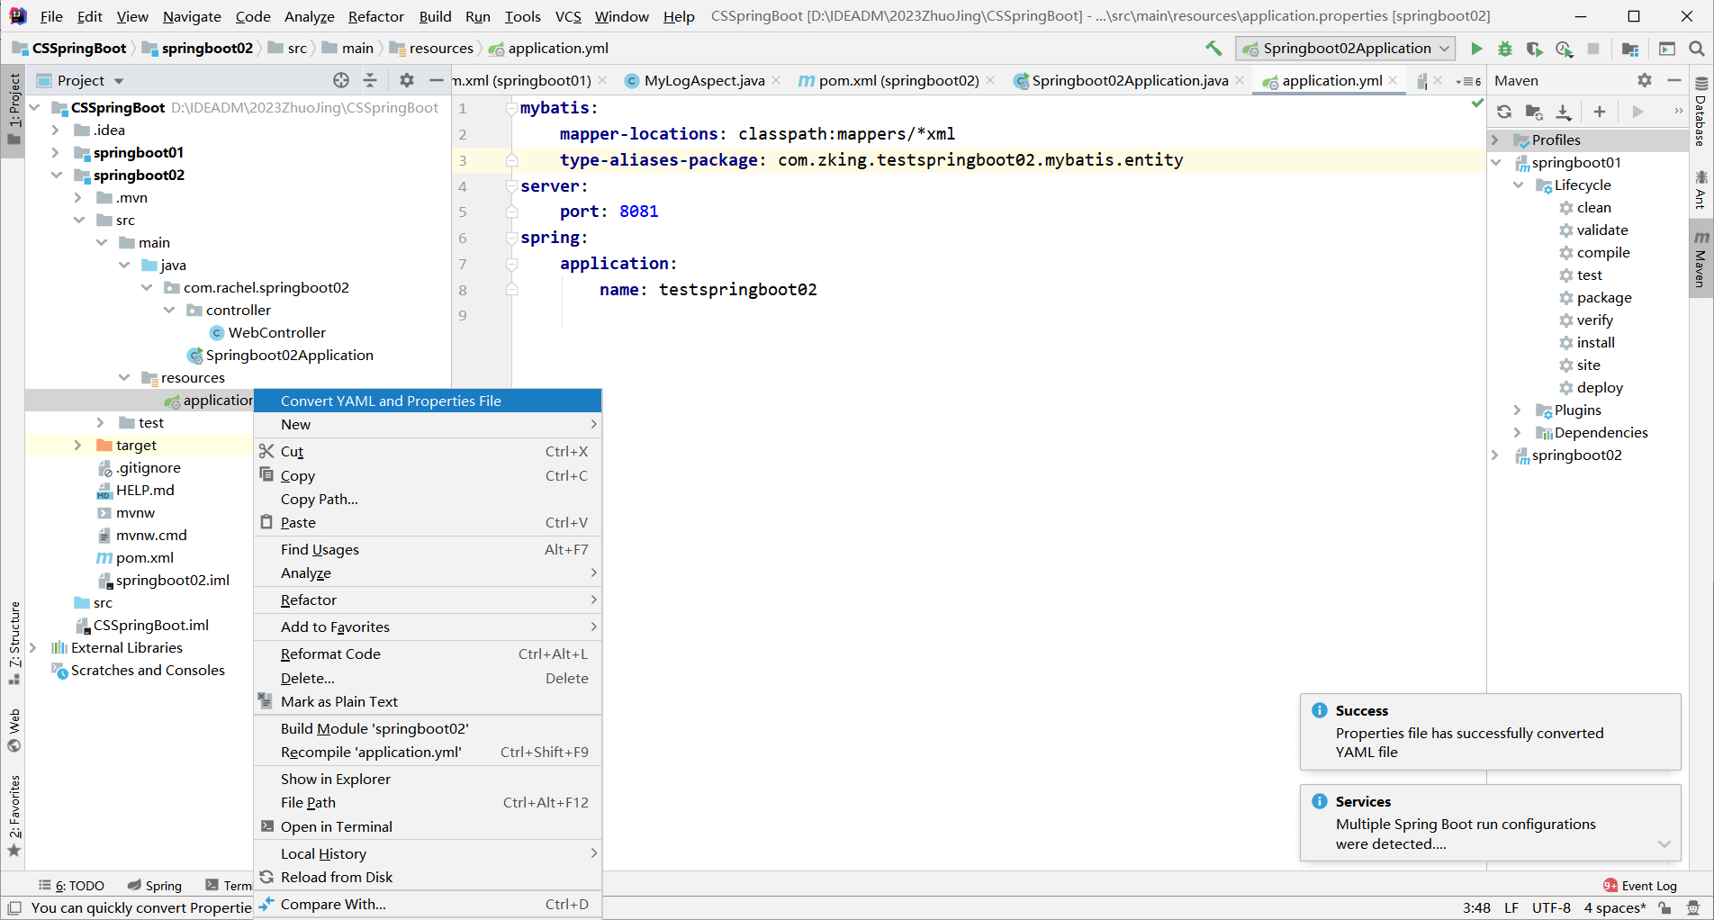This screenshot has height=920, width=1714.
Task: Build project with the hammer icon
Action: 1213,49
